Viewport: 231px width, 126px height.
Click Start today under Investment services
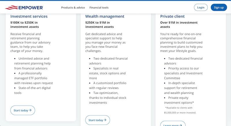[23, 110]
